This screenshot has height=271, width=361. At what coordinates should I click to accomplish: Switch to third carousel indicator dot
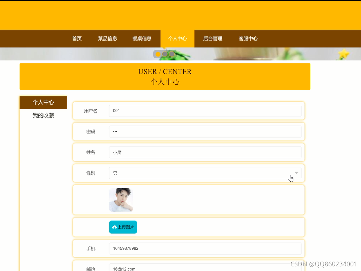[x=172, y=54]
